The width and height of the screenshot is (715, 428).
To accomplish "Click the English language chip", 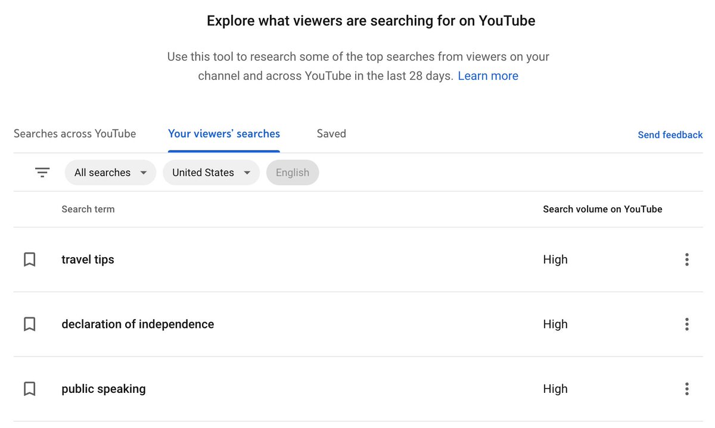I will (x=293, y=173).
